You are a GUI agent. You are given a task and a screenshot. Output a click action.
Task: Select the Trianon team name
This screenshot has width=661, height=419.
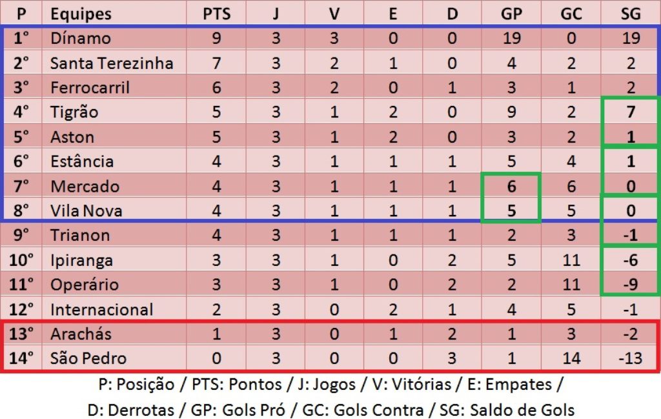(x=80, y=236)
